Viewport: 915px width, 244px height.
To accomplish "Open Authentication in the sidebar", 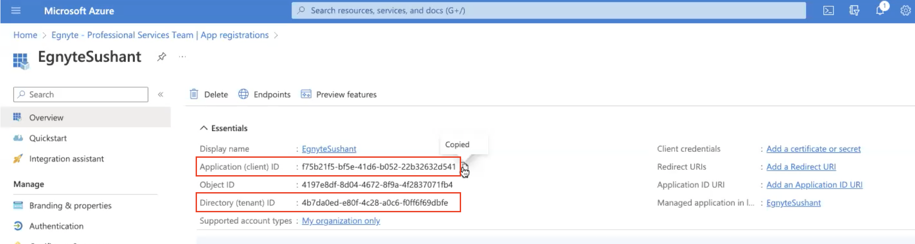I will tap(56, 226).
